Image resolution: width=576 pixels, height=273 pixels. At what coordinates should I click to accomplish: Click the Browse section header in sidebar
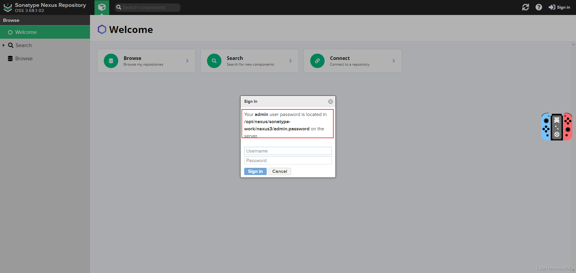(x=45, y=20)
